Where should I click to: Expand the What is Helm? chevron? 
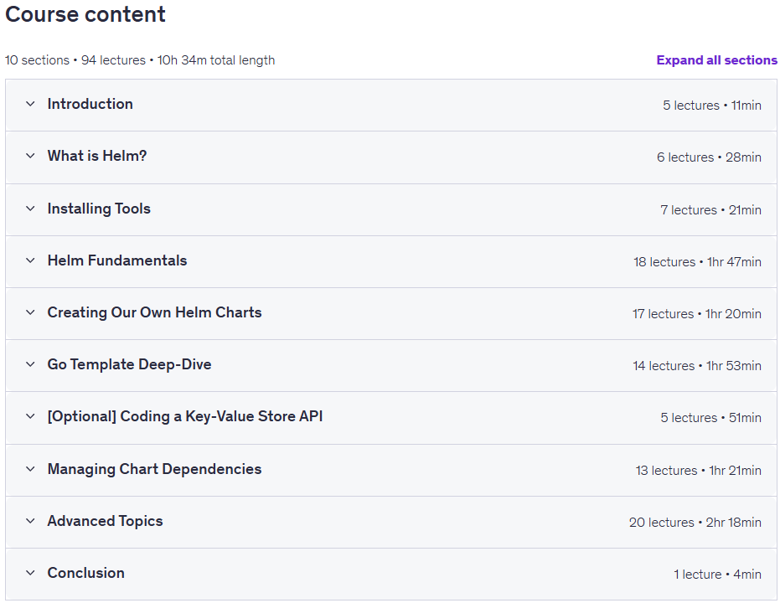pyautogui.click(x=30, y=156)
